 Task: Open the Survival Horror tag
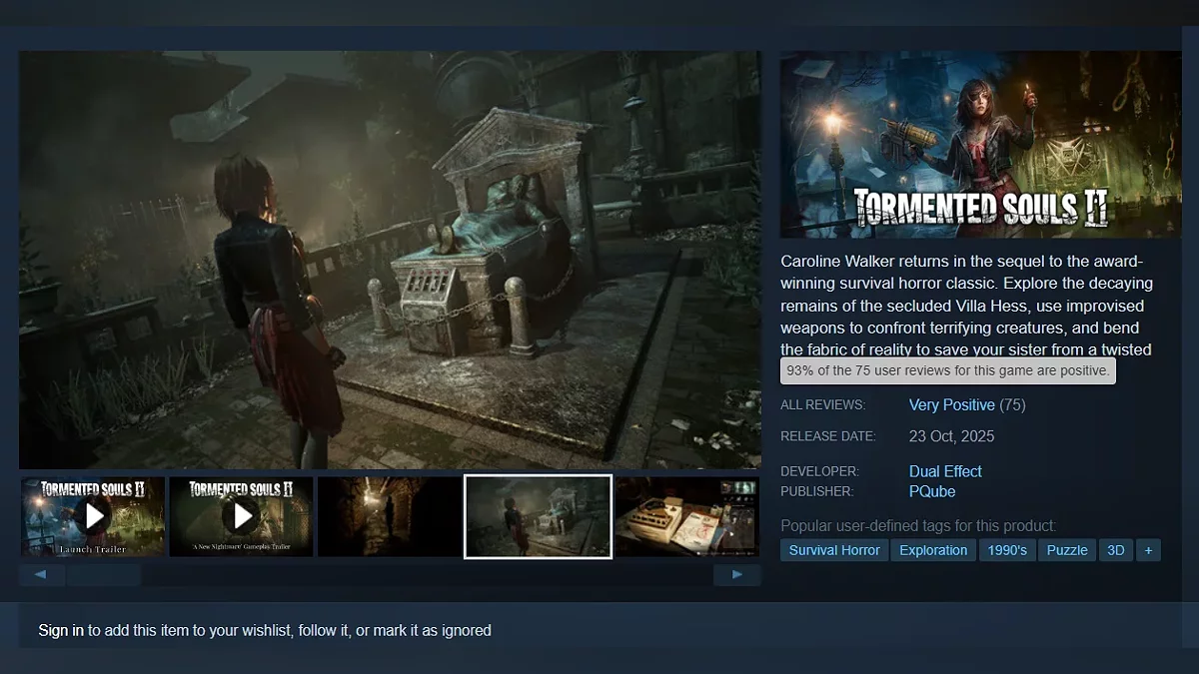(x=834, y=550)
